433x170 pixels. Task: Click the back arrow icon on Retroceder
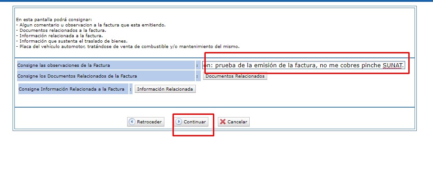(x=132, y=122)
